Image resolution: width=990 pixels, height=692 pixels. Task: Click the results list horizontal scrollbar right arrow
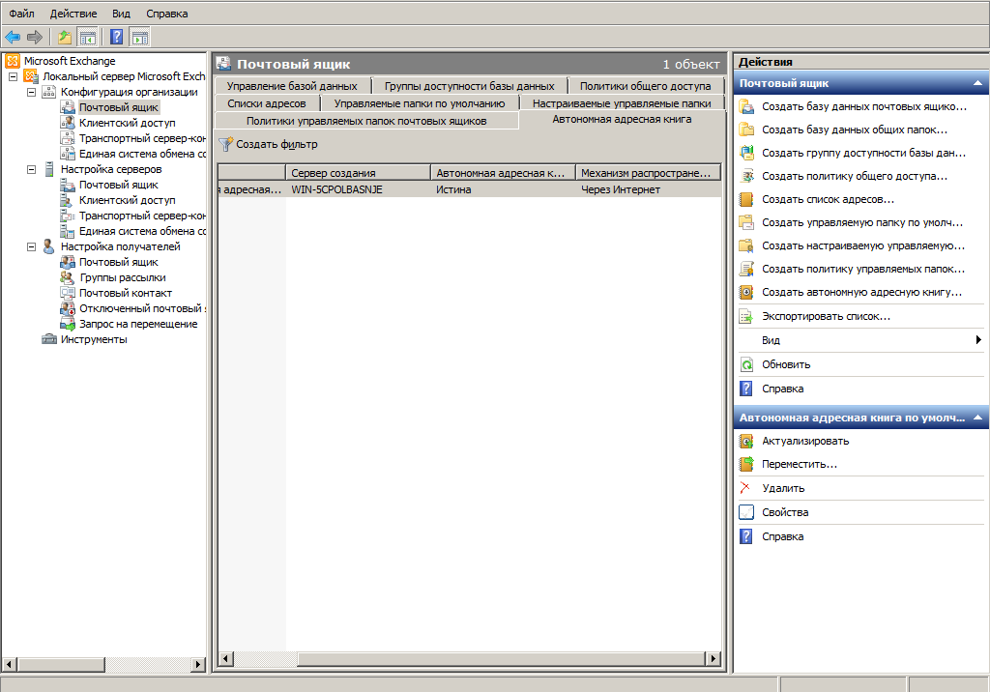click(713, 659)
